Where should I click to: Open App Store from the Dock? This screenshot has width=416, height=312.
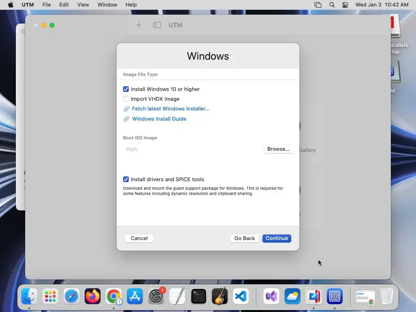click(x=135, y=296)
